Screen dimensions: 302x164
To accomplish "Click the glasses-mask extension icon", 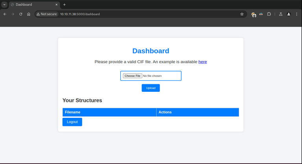I will 261,14.
